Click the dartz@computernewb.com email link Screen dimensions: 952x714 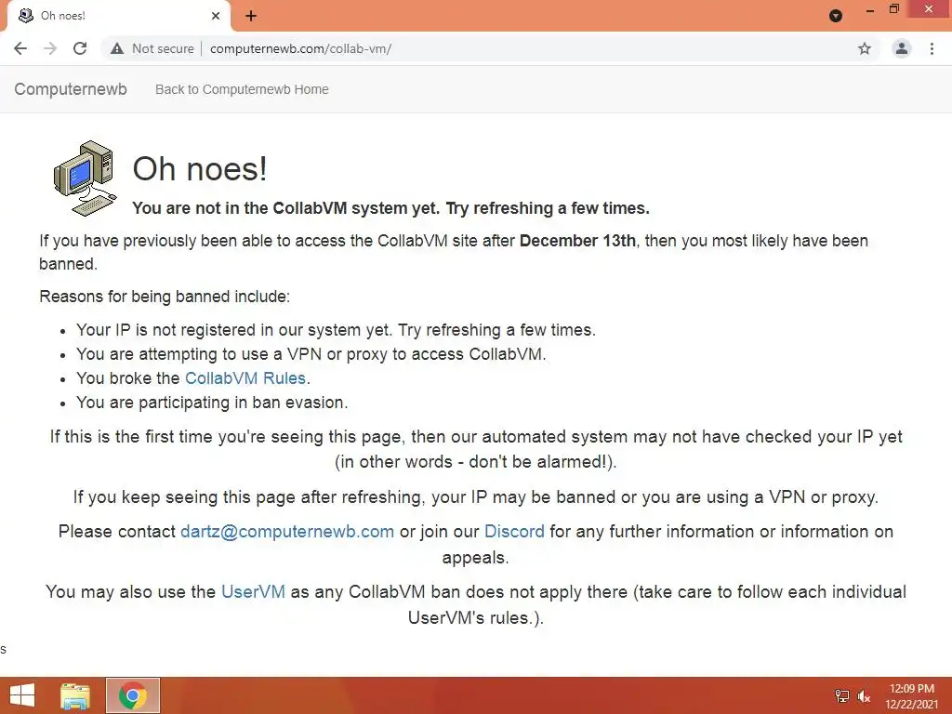pos(287,532)
